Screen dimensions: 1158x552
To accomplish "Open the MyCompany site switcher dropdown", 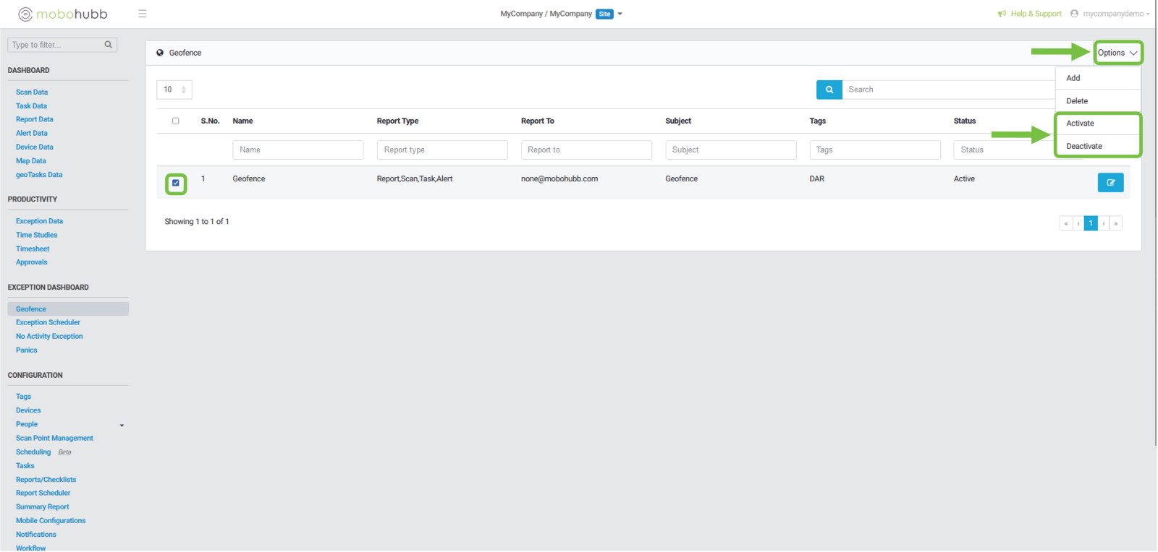I will 620,14.
